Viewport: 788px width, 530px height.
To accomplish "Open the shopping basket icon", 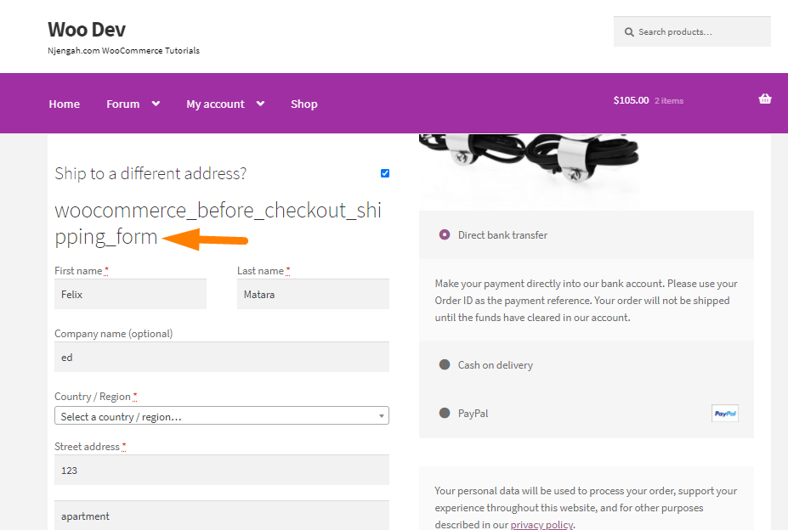I will click(x=764, y=99).
